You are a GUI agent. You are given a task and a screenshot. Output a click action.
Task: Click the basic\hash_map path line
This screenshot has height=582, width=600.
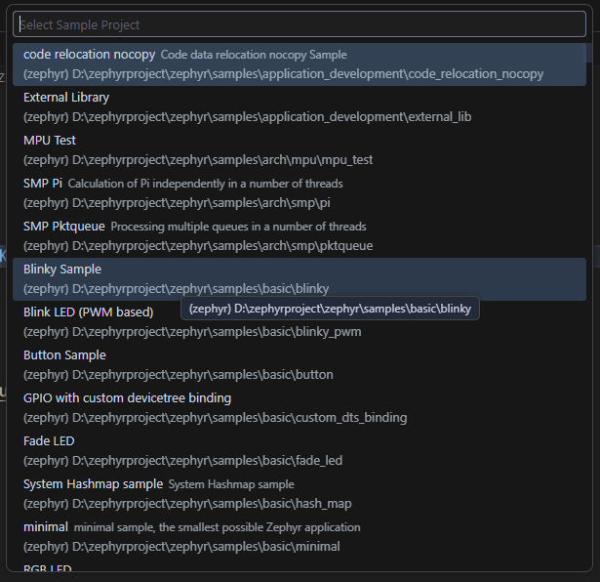coord(187,504)
